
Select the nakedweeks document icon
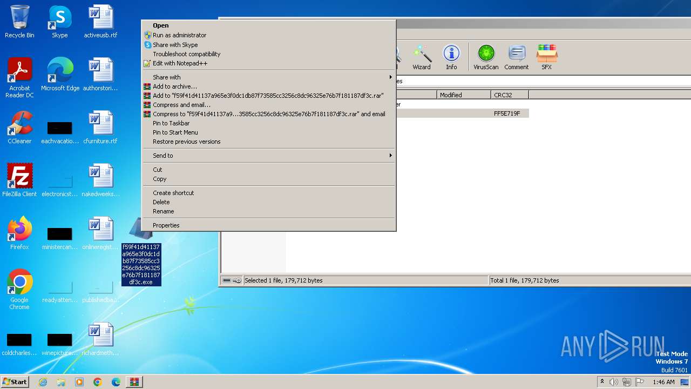[x=100, y=180]
